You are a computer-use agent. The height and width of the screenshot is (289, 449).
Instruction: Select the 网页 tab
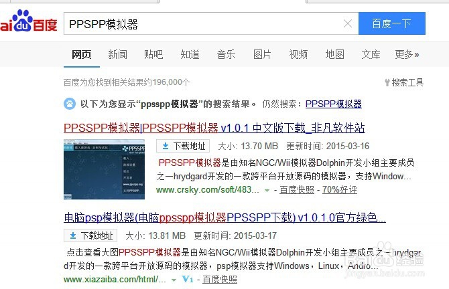tap(82, 54)
